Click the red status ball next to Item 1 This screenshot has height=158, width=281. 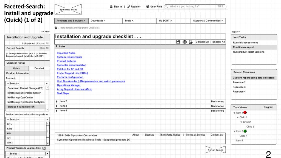click(x=245, y=112)
